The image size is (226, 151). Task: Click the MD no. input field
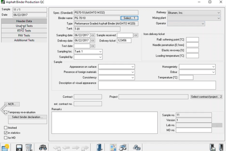pos(194,130)
